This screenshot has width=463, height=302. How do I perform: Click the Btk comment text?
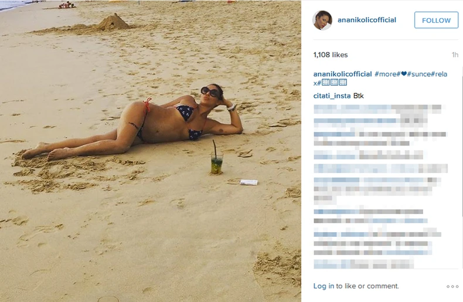pyautogui.click(x=359, y=96)
